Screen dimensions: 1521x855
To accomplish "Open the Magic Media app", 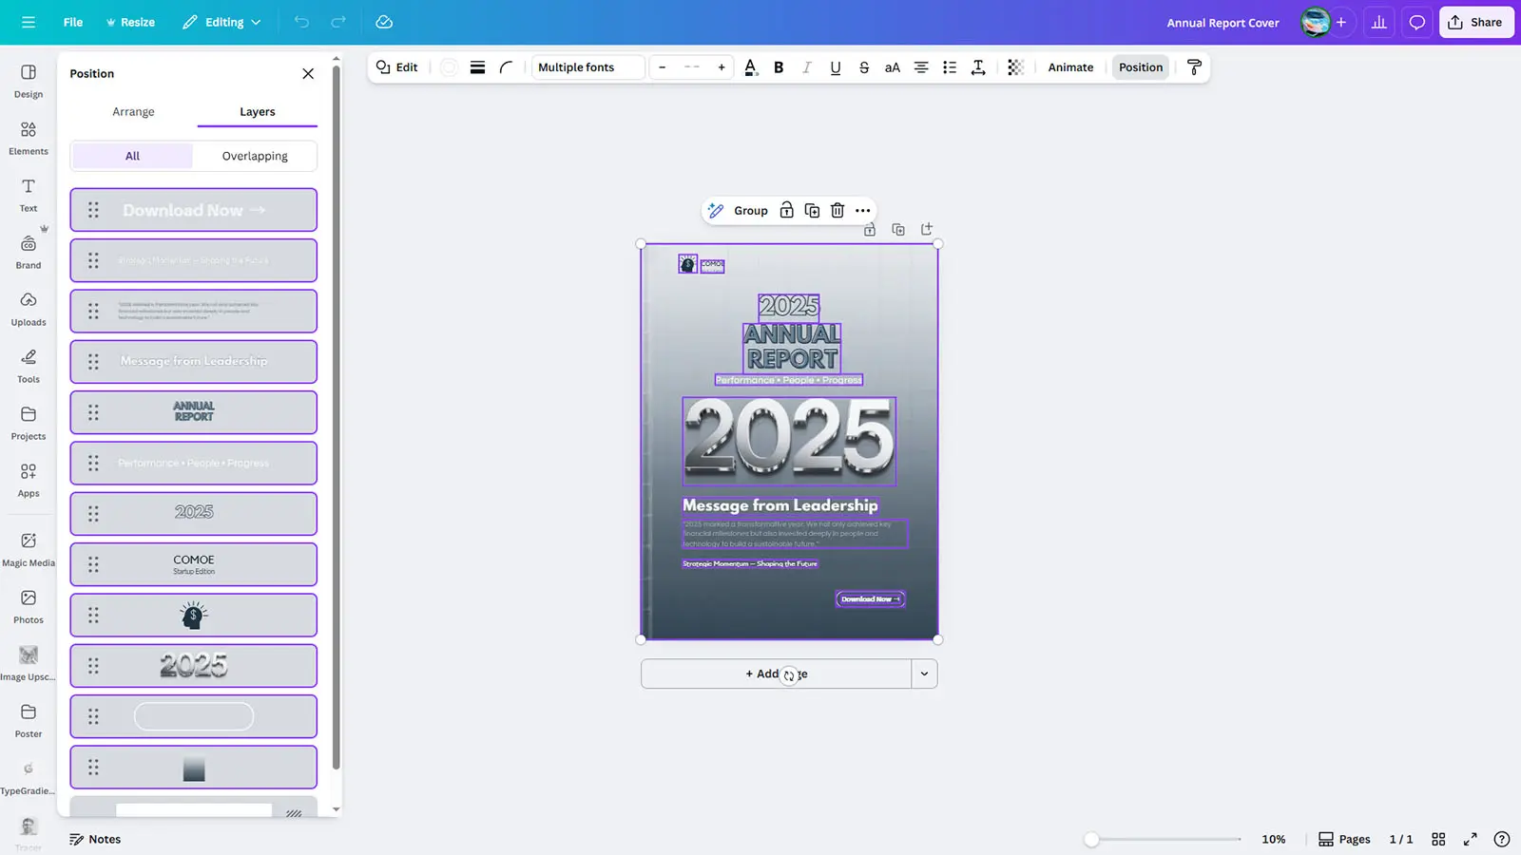I will click(29, 548).
